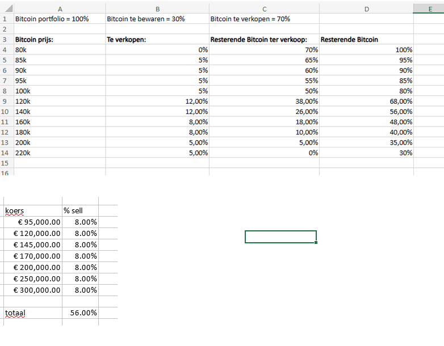Click 'Resterende Bitcoin ter verkoop:' header
The image size is (444, 346).
[x=264, y=40]
